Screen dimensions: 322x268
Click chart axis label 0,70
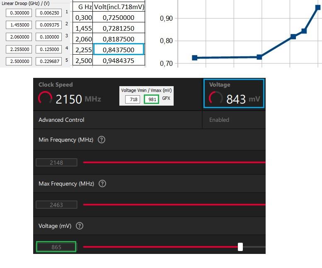click(x=166, y=63)
